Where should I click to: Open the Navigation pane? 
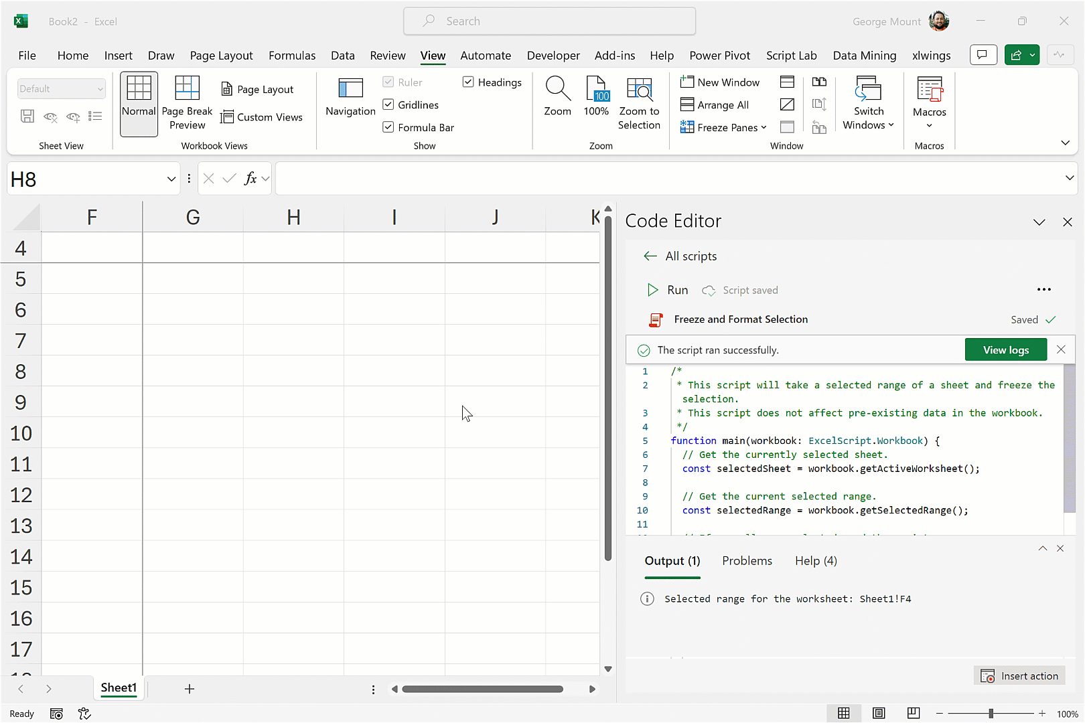[350, 97]
